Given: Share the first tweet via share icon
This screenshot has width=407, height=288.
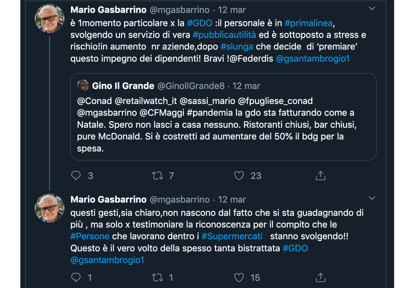Looking at the screenshot, I should [321, 176].
